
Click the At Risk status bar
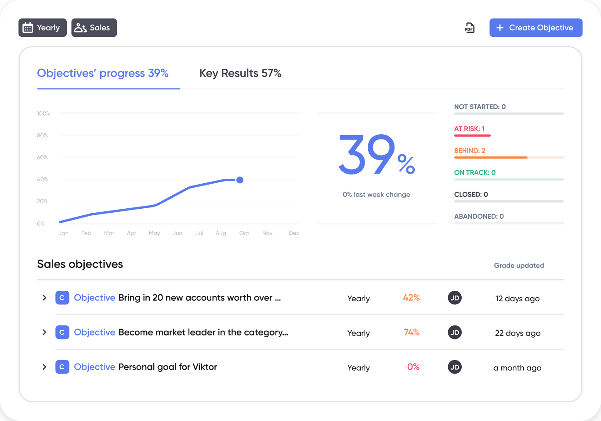472,135
